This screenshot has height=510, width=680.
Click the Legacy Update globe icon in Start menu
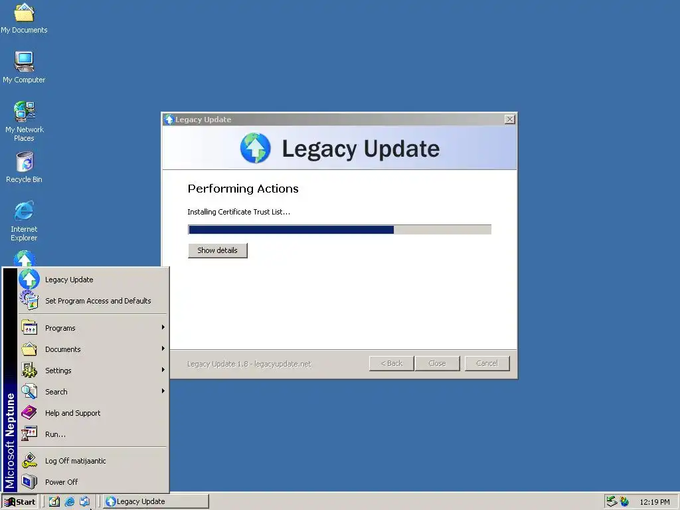coord(29,280)
